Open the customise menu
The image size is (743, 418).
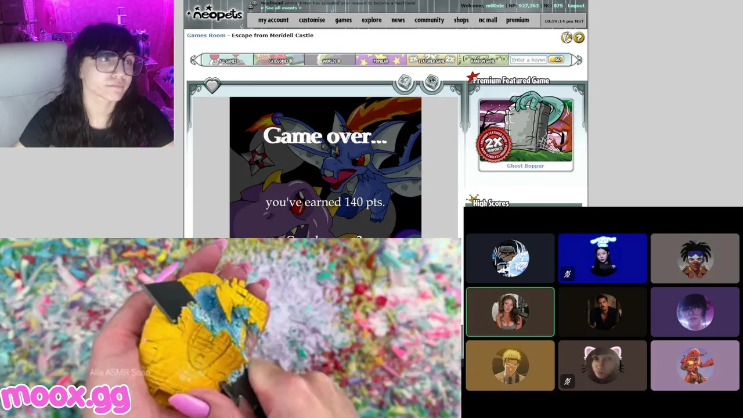pos(312,20)
